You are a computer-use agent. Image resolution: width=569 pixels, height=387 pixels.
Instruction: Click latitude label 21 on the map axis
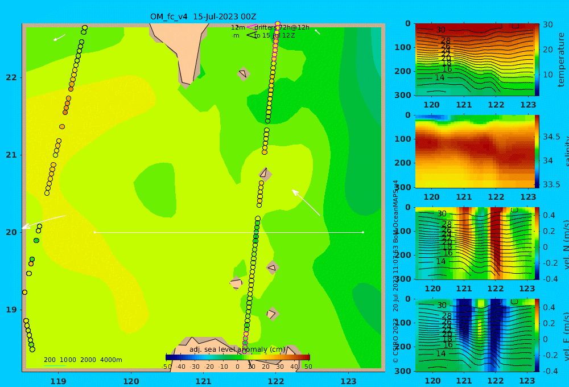coord(11,155)
